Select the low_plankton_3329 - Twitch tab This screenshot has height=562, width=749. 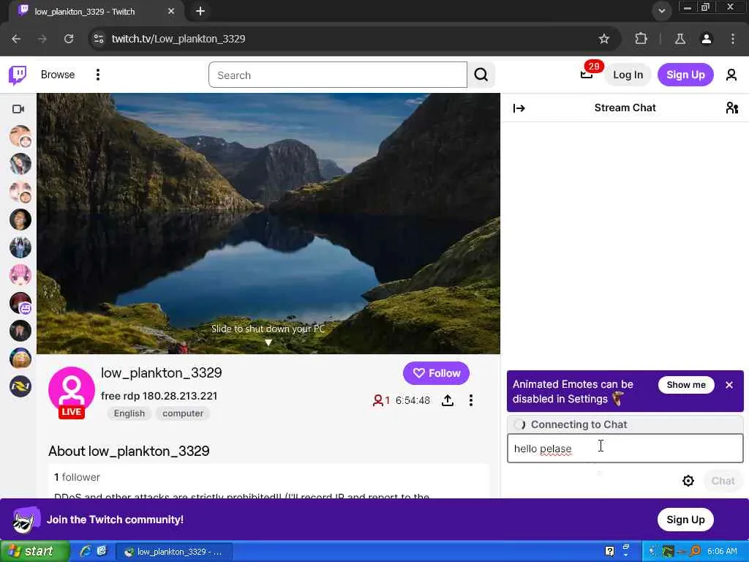click(96, 11)
